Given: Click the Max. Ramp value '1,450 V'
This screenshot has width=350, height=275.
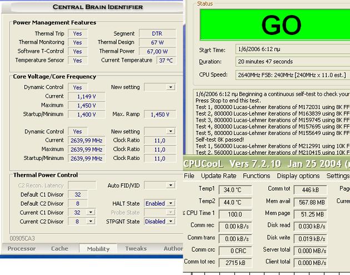Looking at the screenshot, I should point(160,114).
